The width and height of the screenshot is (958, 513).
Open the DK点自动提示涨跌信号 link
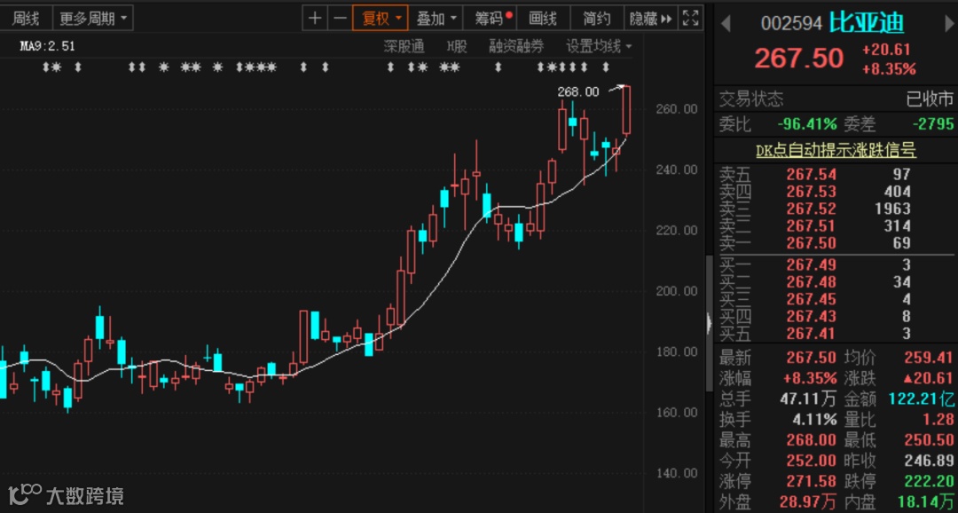pos(836,150)
